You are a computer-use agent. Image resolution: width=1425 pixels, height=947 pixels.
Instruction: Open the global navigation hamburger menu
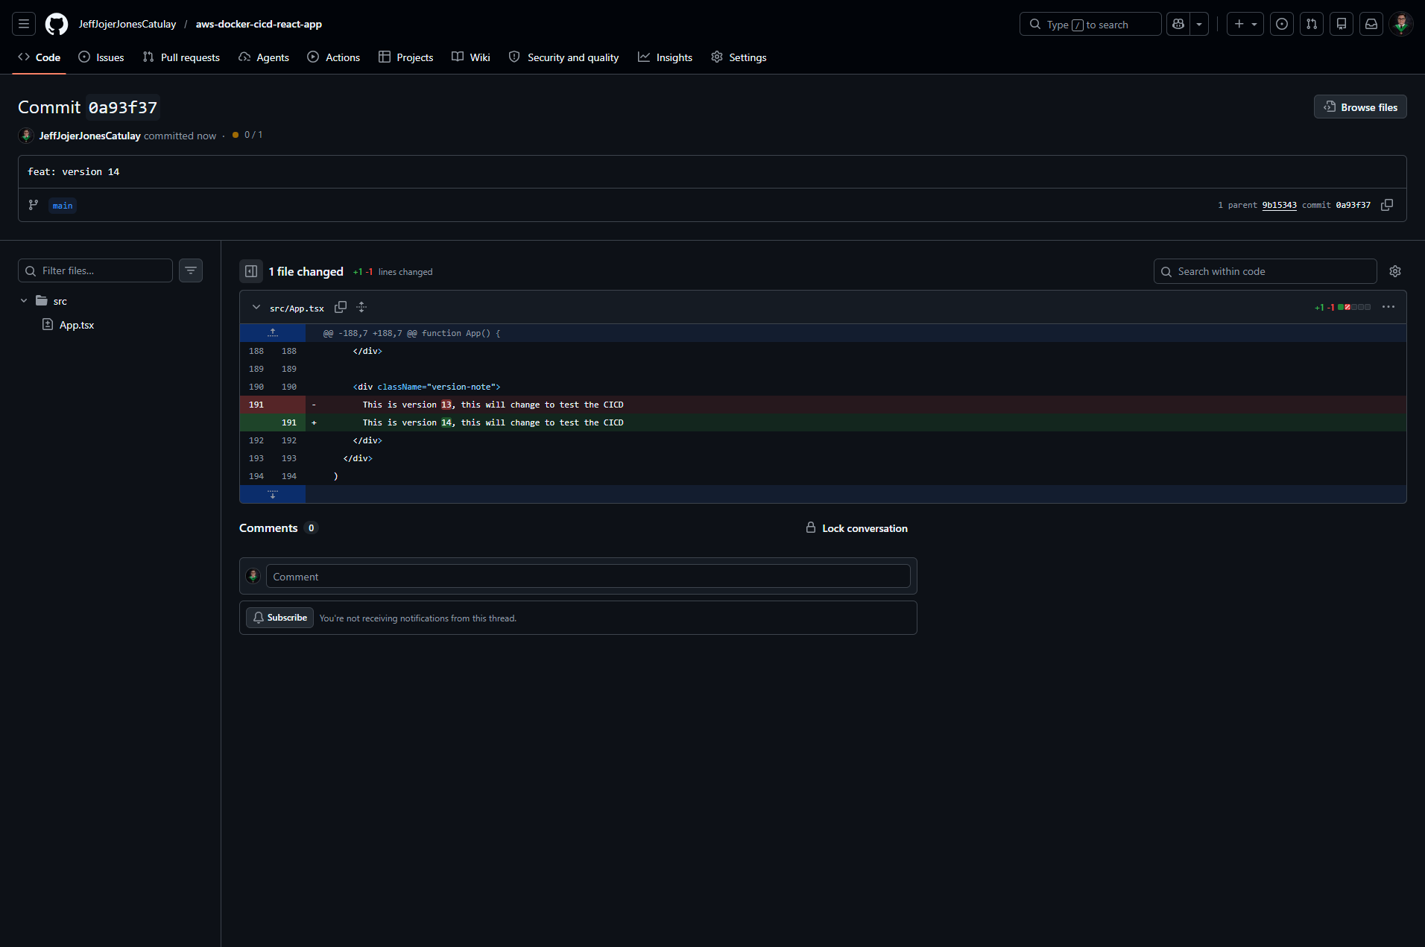(x=24, y=24)
